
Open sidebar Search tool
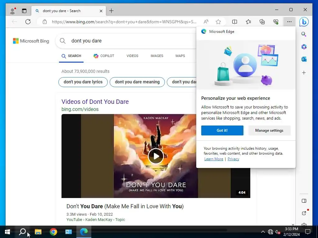pyautogui.click(x=304, y=34)
